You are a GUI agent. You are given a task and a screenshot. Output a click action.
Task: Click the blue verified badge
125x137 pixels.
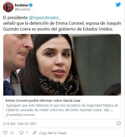[x=31, y=5]
